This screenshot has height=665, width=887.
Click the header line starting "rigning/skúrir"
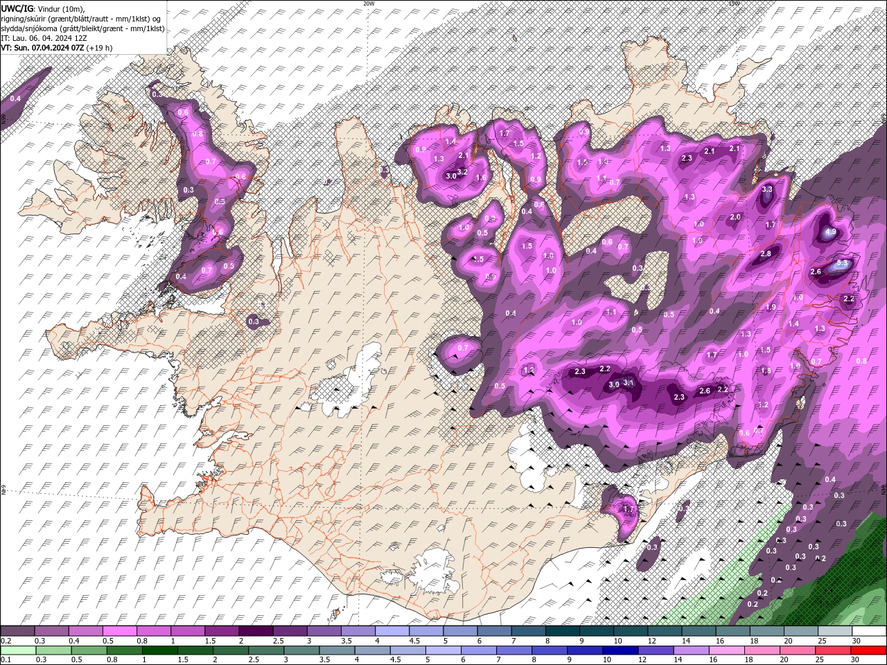tap(82, 19)
